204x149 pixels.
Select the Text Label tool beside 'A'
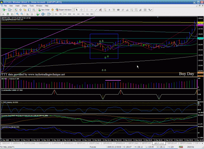[x=114, y=10]
